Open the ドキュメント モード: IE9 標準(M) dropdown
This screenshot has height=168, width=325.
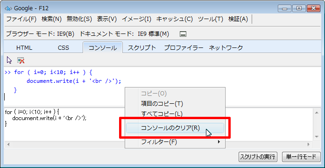tap(124, 34)
